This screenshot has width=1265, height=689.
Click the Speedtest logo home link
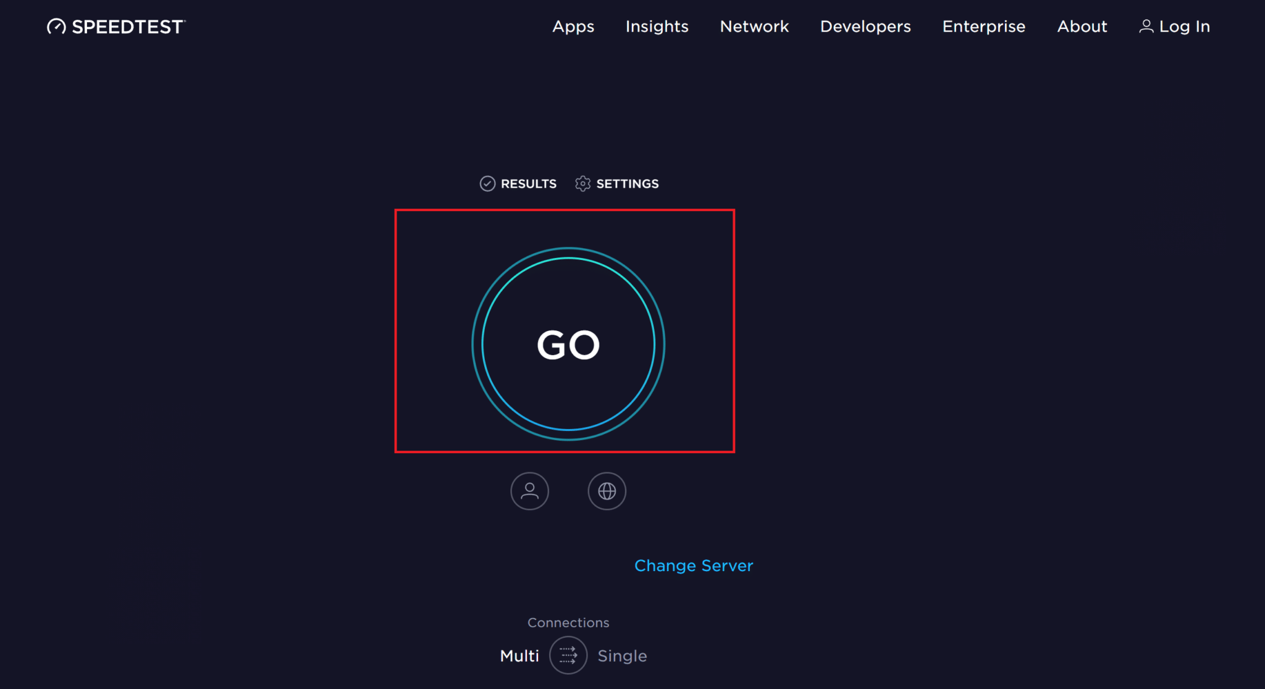pyautogui.click(x=119, y=27)
